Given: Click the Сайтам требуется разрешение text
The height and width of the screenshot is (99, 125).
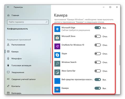Looking at the screenshot, I should 76,30.
